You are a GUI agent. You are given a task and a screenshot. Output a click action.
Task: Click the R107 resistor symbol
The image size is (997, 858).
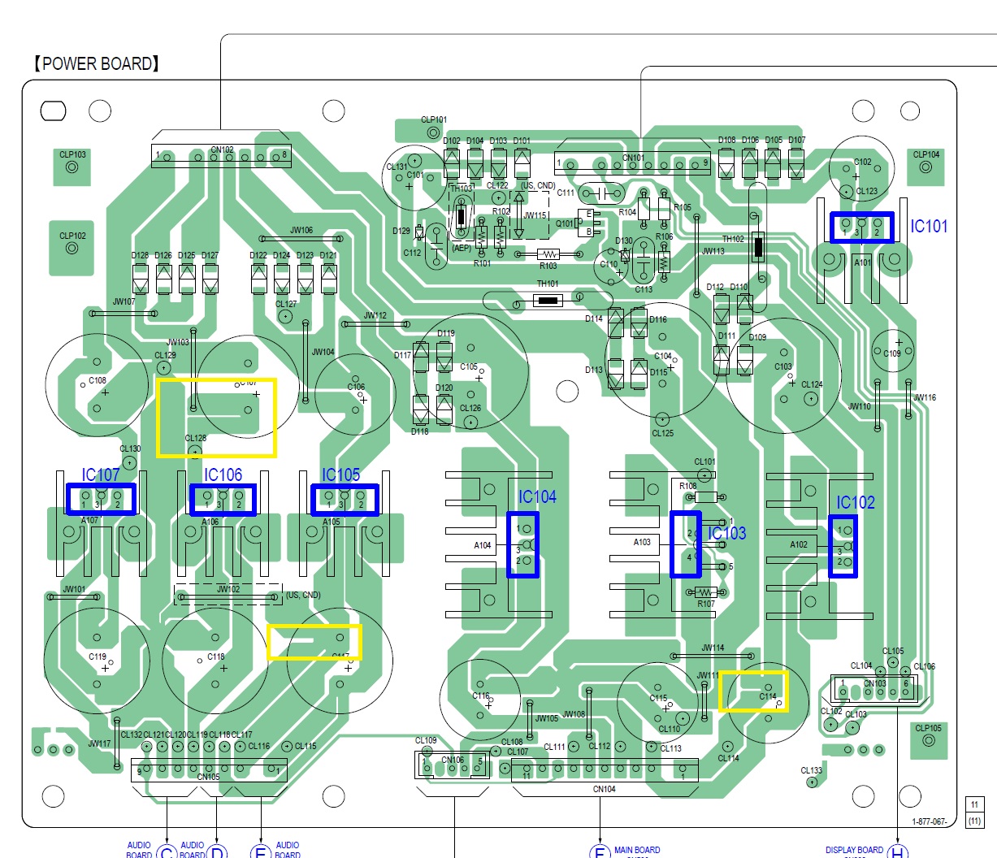(705, 591)
